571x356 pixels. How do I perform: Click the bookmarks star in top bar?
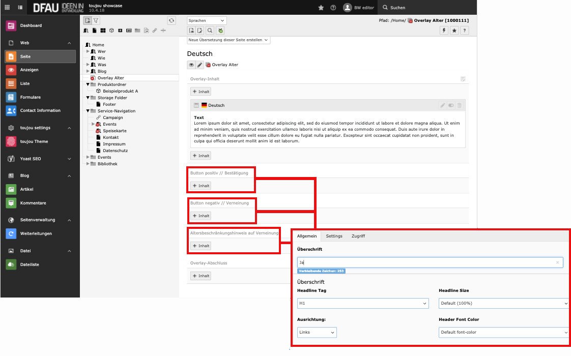tap(321, 8)
